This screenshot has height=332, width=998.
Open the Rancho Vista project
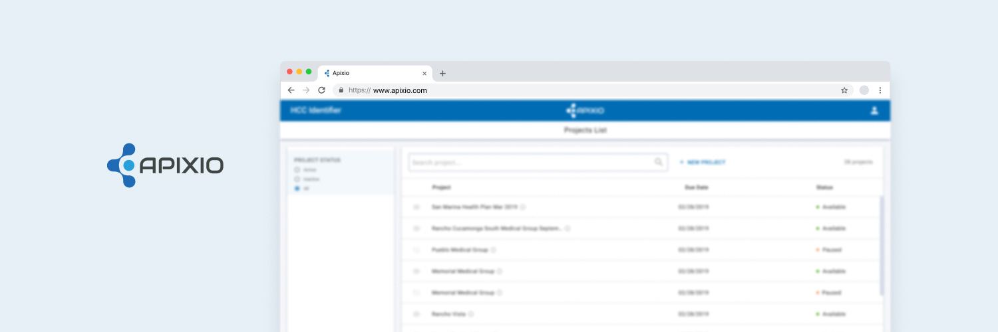point(449,313)
